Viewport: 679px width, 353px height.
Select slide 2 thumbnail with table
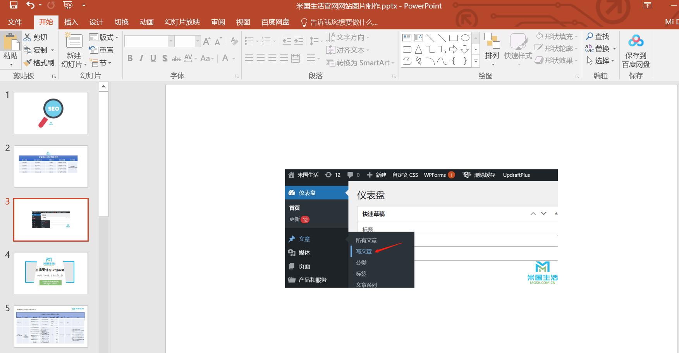[x=51, y=166]
